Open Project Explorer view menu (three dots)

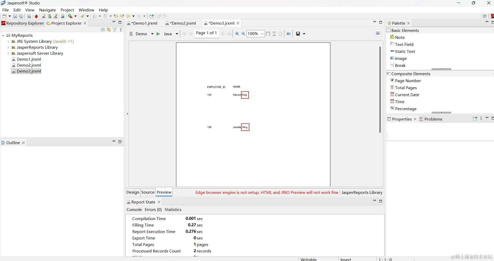(x=121, y=30)
